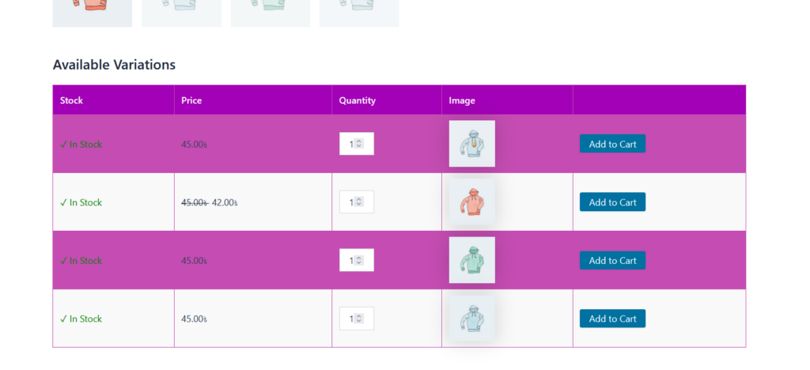Image resolution: width=810 pixels, height=370 pixels.
Task: Click Add to Cart in the last row
Action: point(612,319)
